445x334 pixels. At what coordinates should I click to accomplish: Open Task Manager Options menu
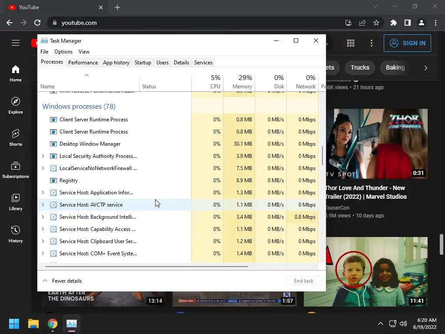pos(63,52)
